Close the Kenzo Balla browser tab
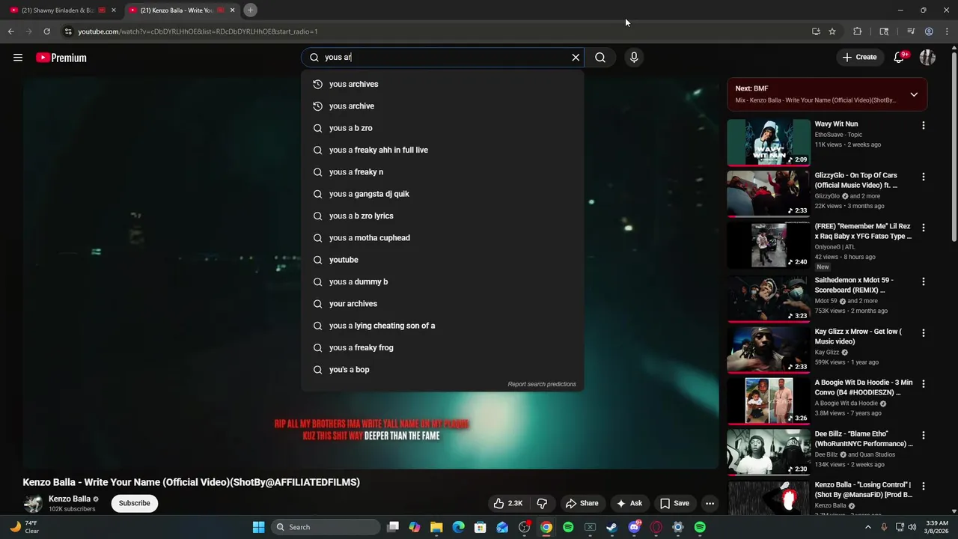 pos(232,10)
